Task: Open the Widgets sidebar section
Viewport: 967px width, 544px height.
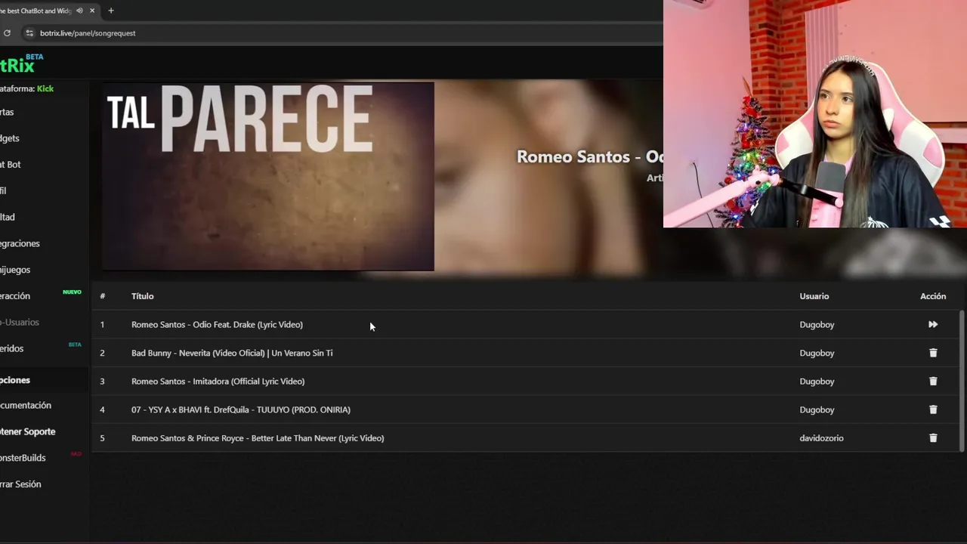Action: pos(10,138)
